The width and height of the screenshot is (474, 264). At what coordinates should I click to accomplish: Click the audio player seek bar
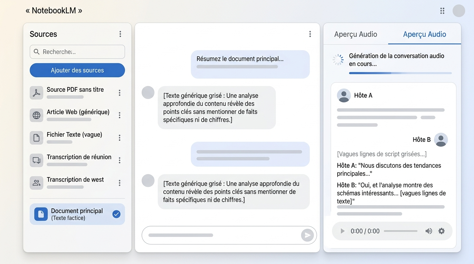tap(401, 231)
